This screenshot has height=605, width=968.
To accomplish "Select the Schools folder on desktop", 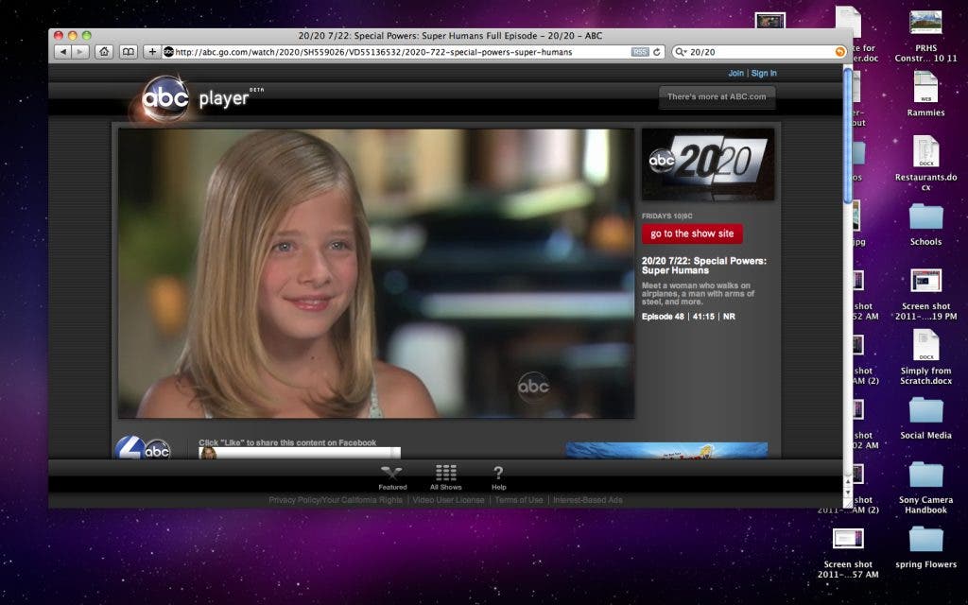I will pos(925,225).
